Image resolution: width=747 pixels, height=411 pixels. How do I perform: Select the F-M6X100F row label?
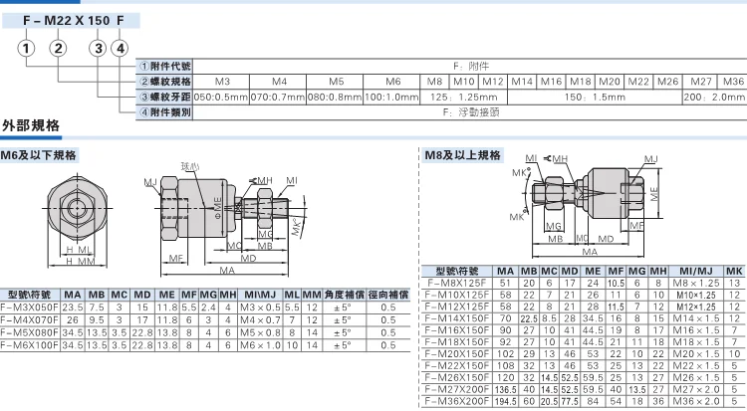[x=30, y=345]
